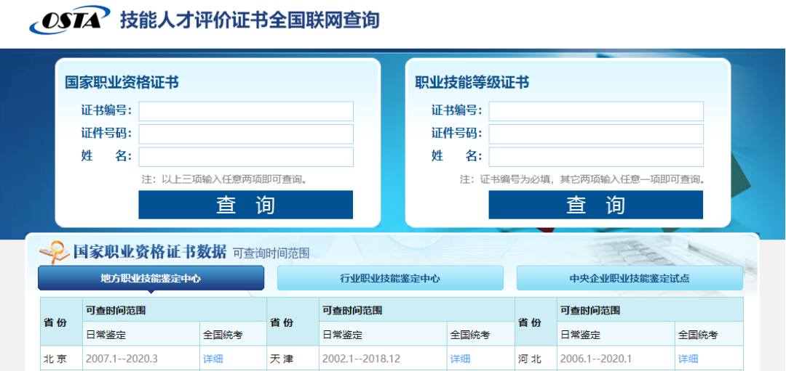Click the OSTA logo
The image size is (786, 371).
(69, 20)
